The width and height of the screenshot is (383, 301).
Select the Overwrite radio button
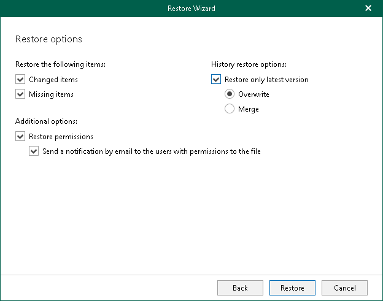click(x=230, y=94)
